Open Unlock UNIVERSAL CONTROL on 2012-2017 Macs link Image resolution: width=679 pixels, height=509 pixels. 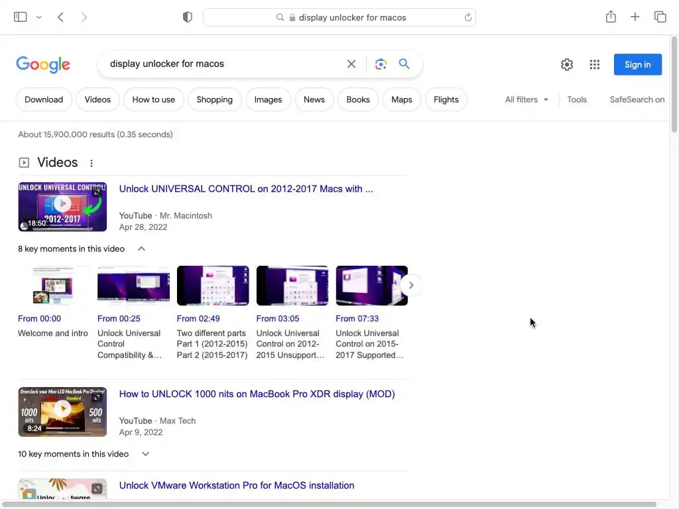(245, 189)
